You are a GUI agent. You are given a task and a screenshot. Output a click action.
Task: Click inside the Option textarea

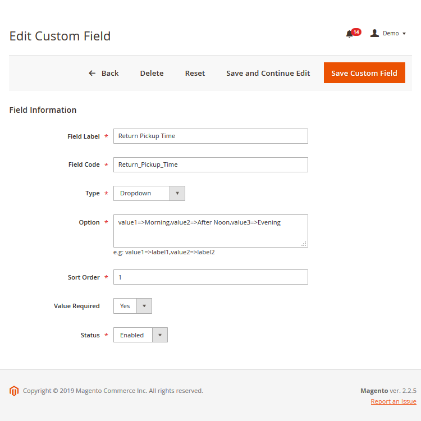pyautogui.click(x=210, y=230)
